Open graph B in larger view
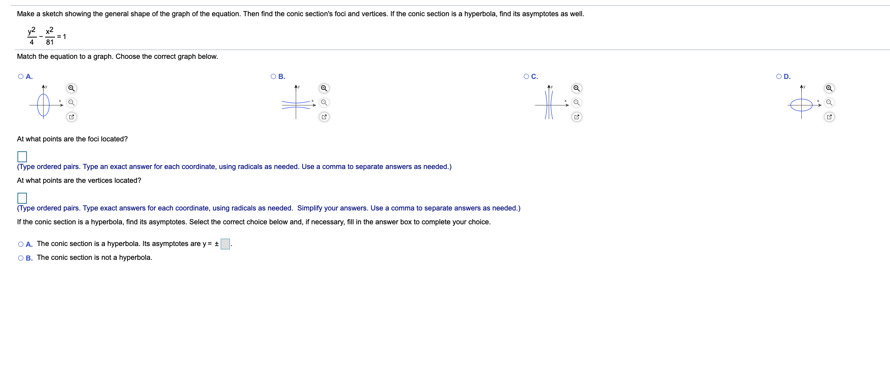 [323, 116]
